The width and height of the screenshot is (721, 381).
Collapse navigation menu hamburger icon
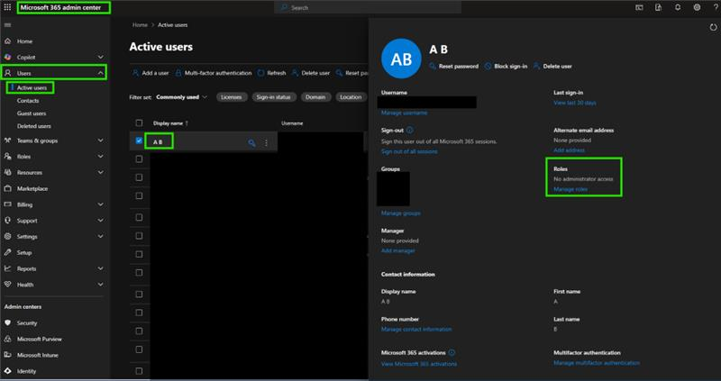pos(7,25)
